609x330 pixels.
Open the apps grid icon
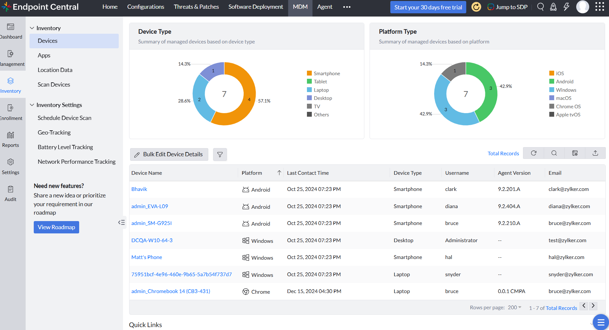click(600, 7)
